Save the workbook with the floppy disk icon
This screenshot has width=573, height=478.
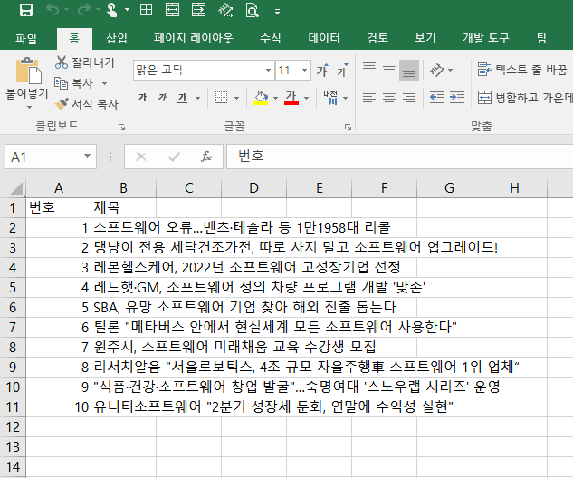26,10
